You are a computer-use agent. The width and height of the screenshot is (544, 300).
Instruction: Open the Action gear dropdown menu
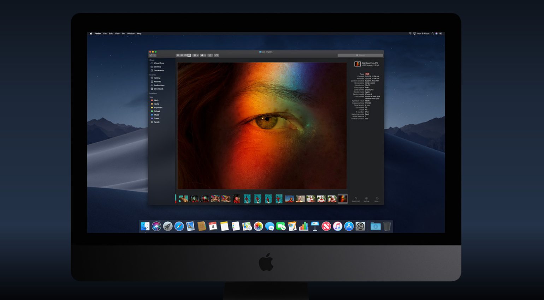pyautogui.click(x=203, y=55)
